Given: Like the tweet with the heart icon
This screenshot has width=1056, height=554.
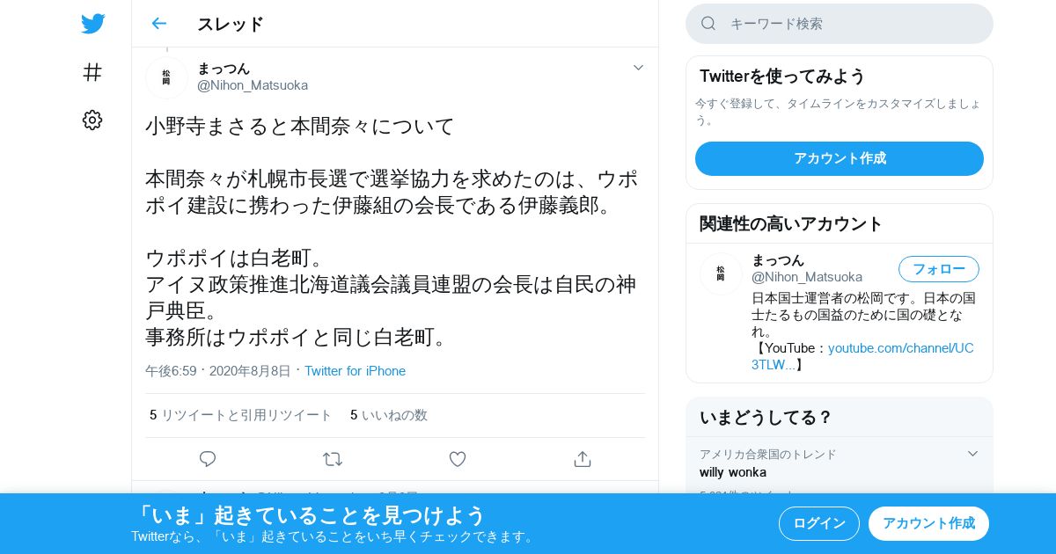Looking at the screenshot, I should tap(458, 459).
